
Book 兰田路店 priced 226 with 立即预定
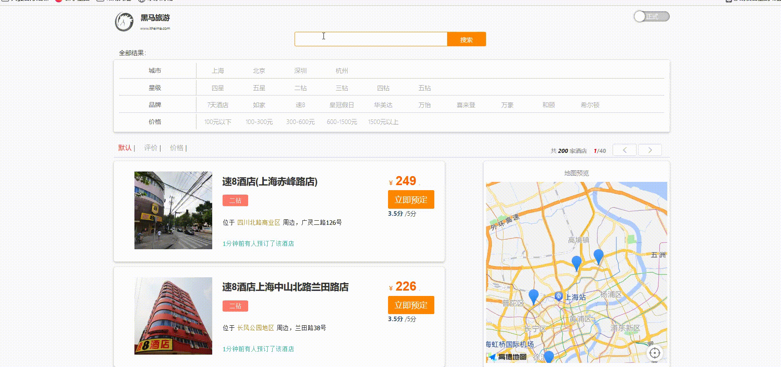pyautogui.click(x=411, y=305)
